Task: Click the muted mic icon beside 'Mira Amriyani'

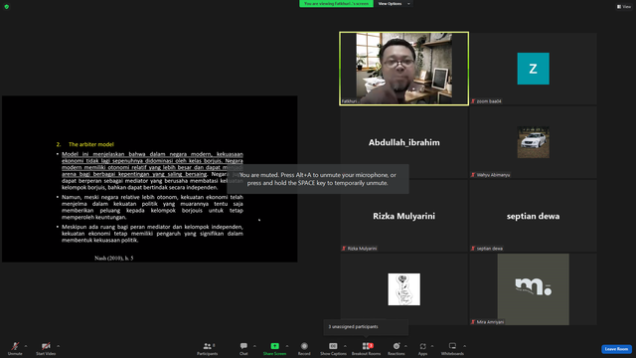Action: tap(473, 322)
